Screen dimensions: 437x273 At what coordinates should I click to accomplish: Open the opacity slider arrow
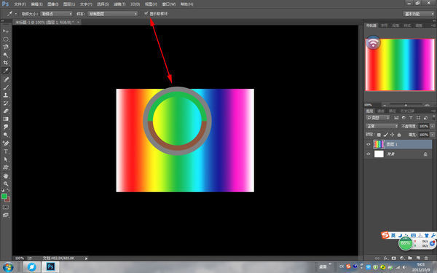[432, 126]
